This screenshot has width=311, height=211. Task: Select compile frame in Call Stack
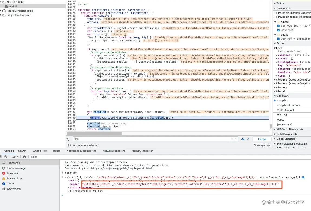[282, 100]
